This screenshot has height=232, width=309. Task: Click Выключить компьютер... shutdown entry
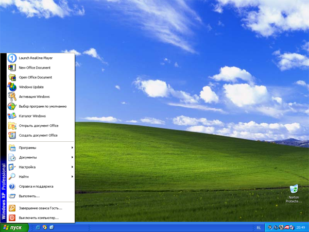tap(41, 218)
